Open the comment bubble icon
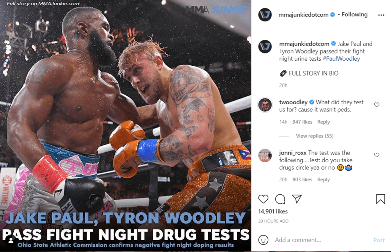This screenshot has width=391, height=252. point(280,199)
